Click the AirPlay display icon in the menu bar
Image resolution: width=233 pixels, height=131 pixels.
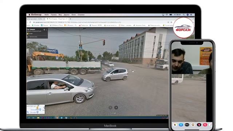(163, 15)
